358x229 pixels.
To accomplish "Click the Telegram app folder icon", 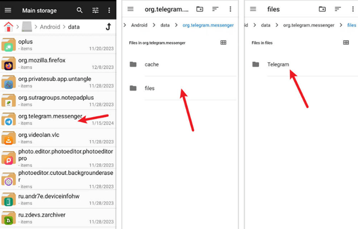I will [x=9, y=119].
